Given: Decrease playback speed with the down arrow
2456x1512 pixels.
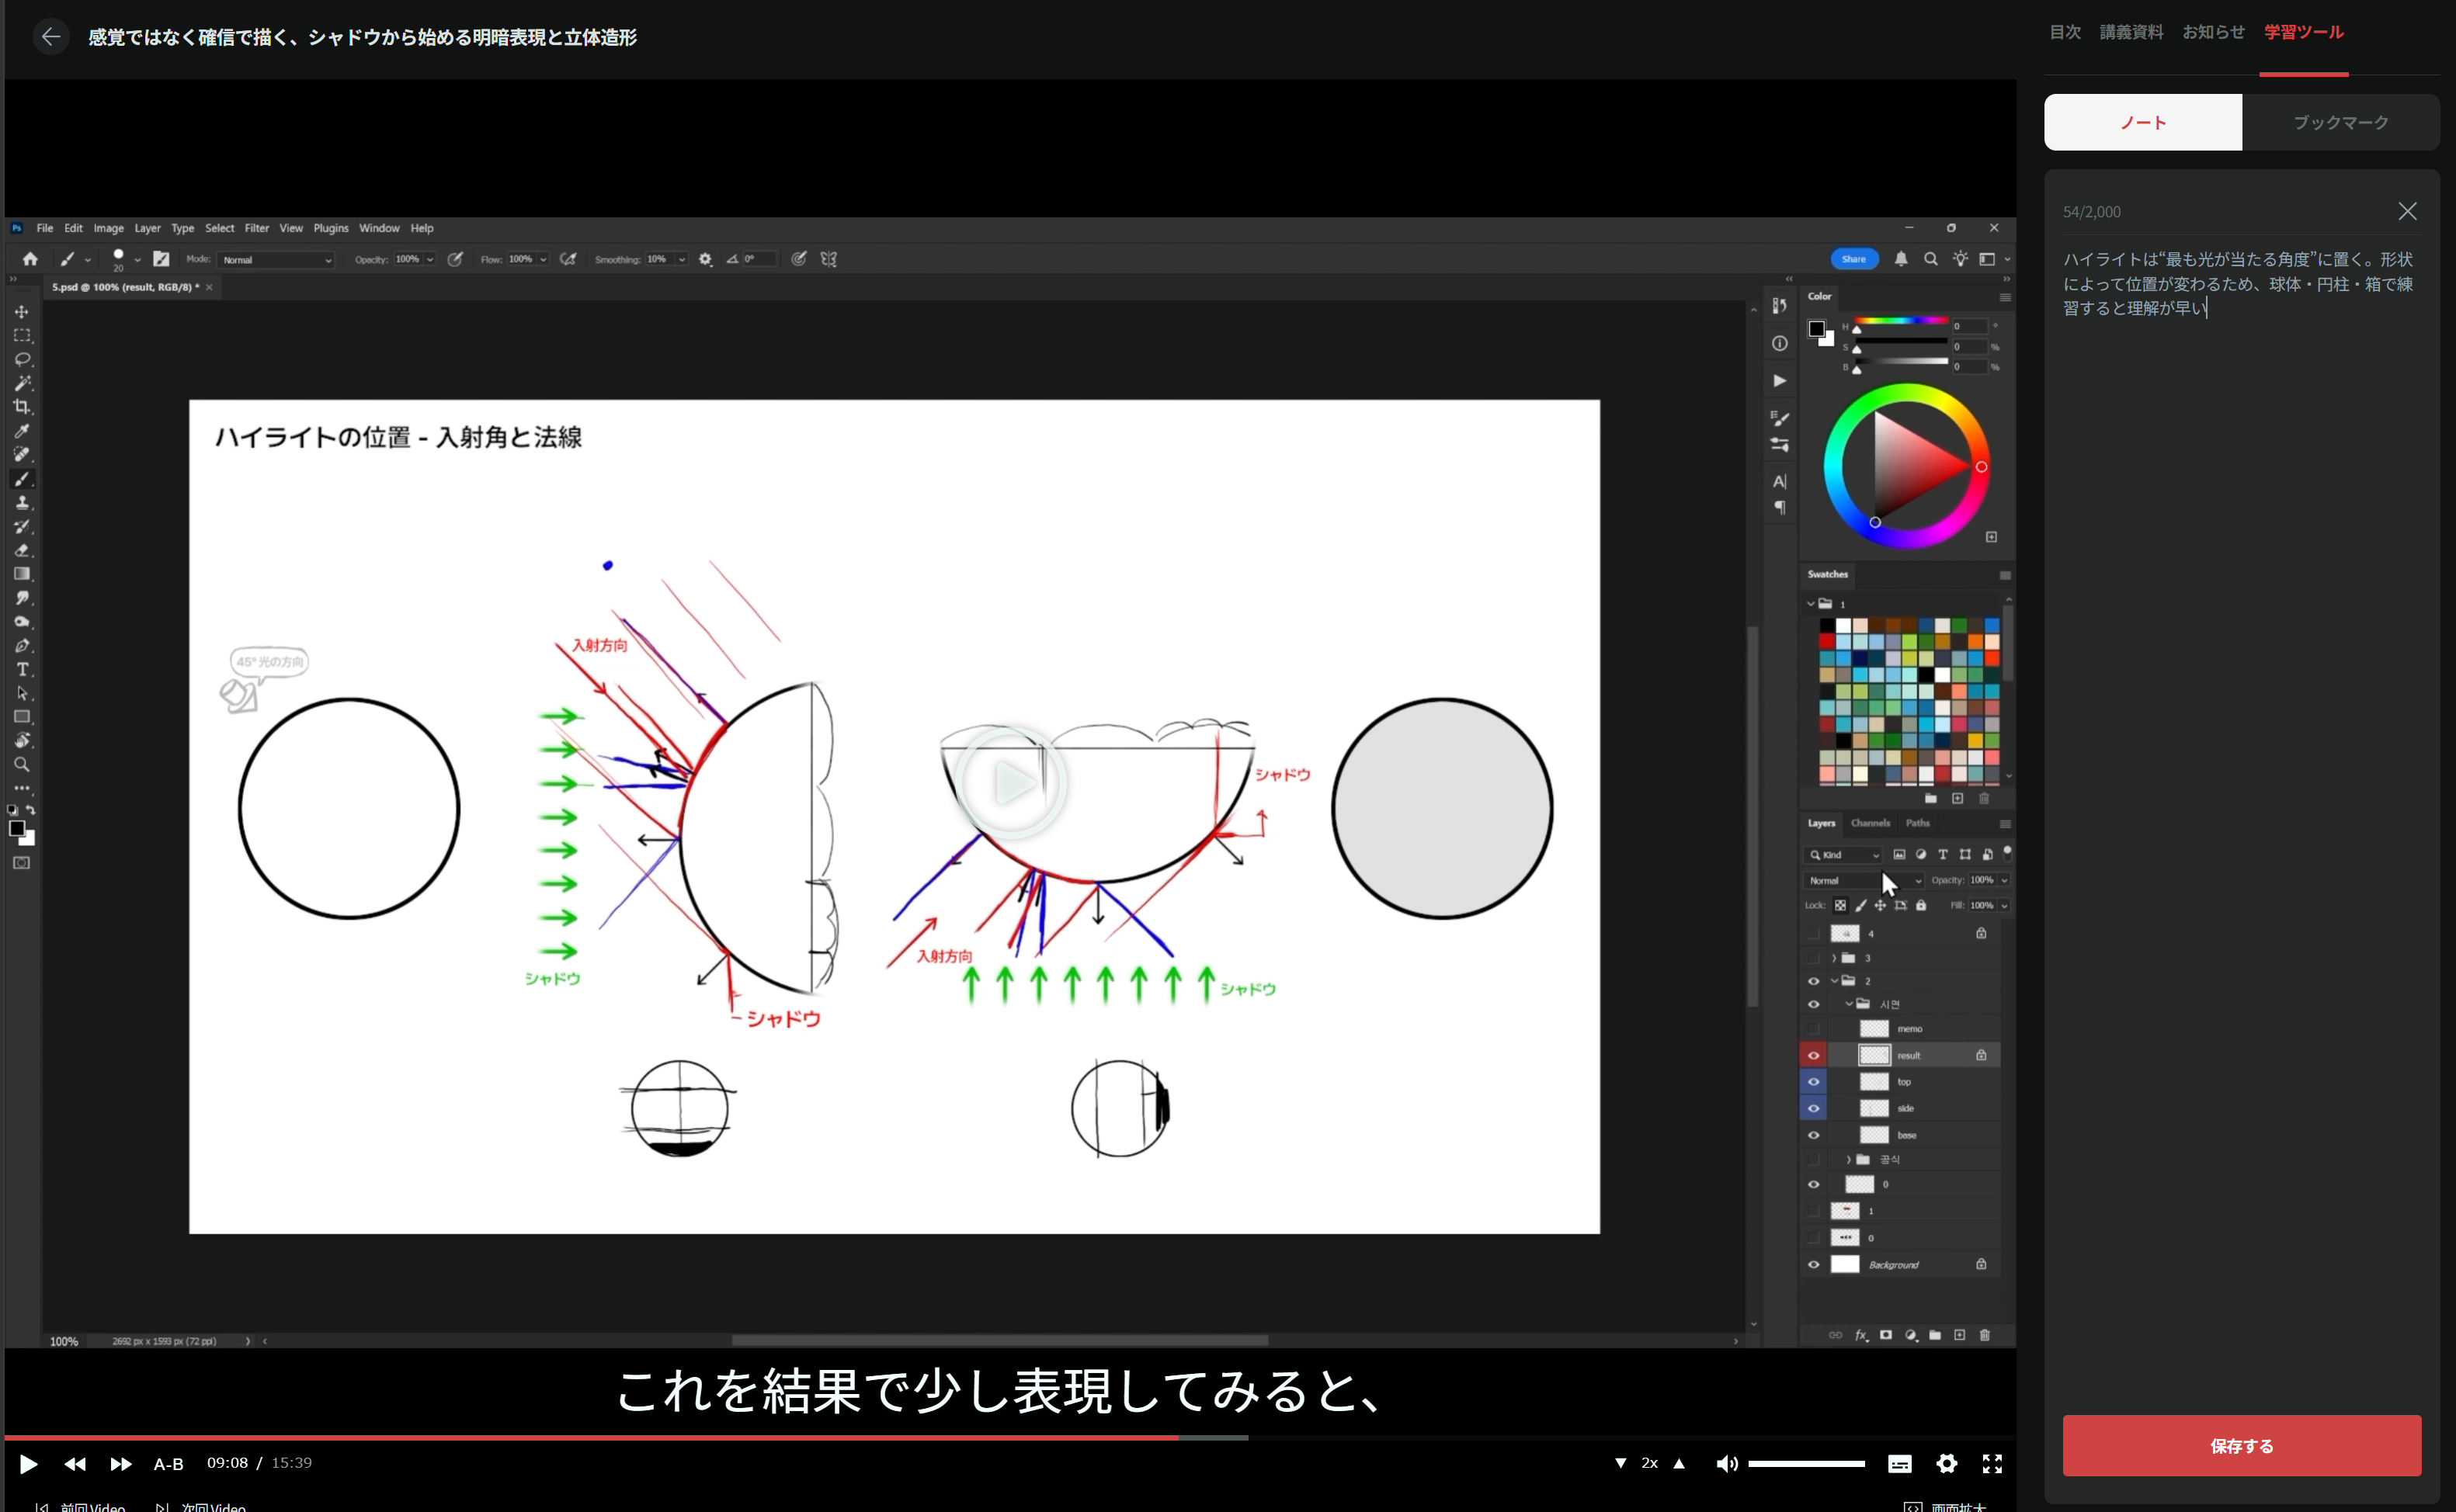Looking at the screenshot, I should click(1620, 1464).
